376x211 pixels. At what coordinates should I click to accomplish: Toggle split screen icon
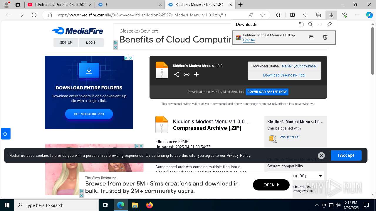point(292,15)
